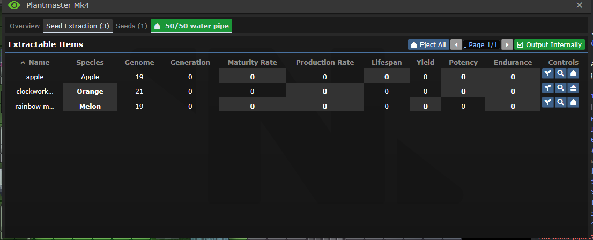Click the plant icon in apple row
This screenshot has height=240, width=593.
(x=547, y=73)
